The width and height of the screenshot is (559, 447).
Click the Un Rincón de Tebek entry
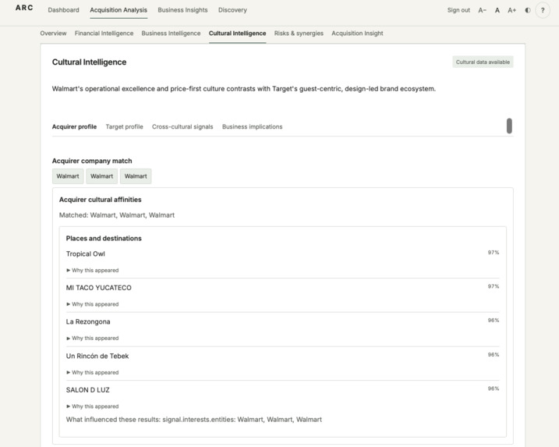pos(97,356)
